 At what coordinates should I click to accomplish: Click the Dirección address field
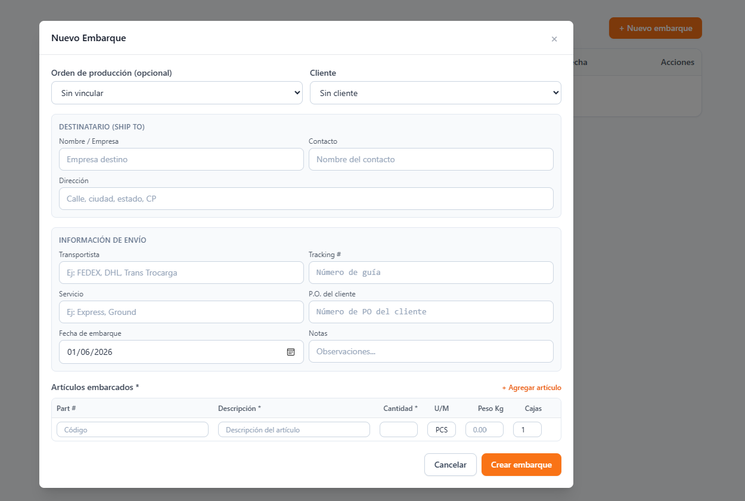306,199
